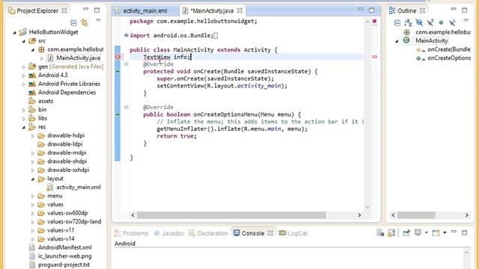Select ic_launcher-web.png file
This screenshot has width=479, height=269.
click(x=65, y=256)
